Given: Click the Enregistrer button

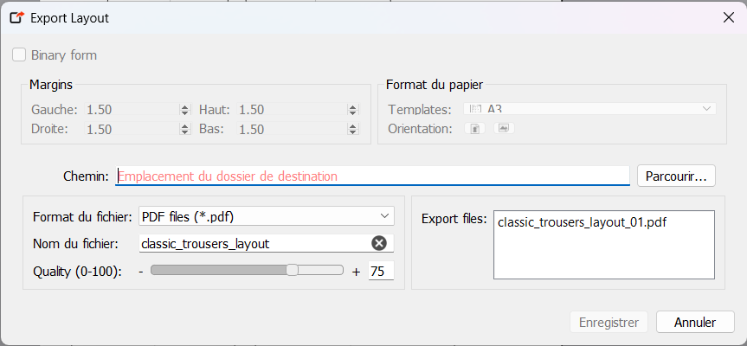Looking at the screenshot, I should pos(609,323).
